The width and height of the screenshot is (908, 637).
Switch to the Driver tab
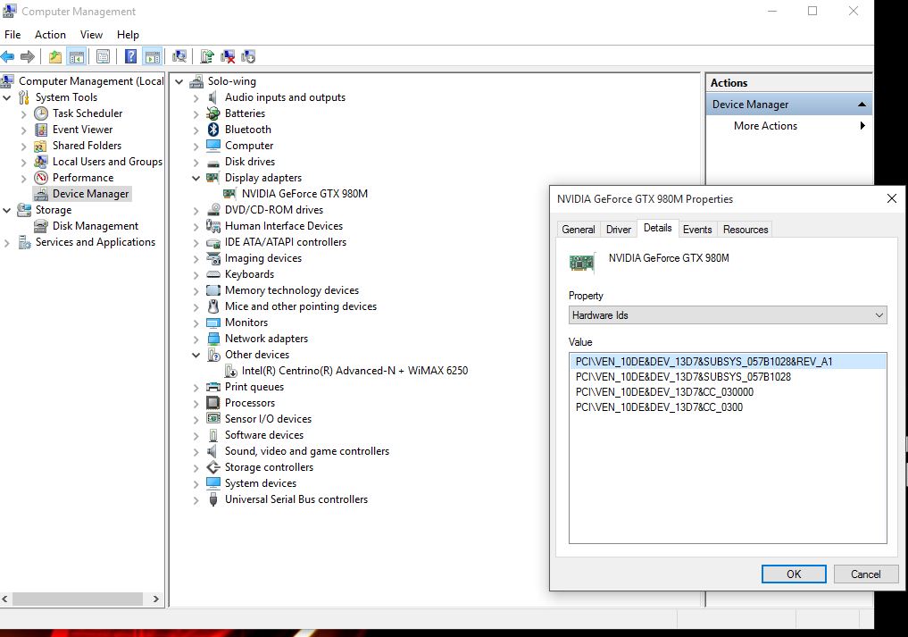point(619,230)
